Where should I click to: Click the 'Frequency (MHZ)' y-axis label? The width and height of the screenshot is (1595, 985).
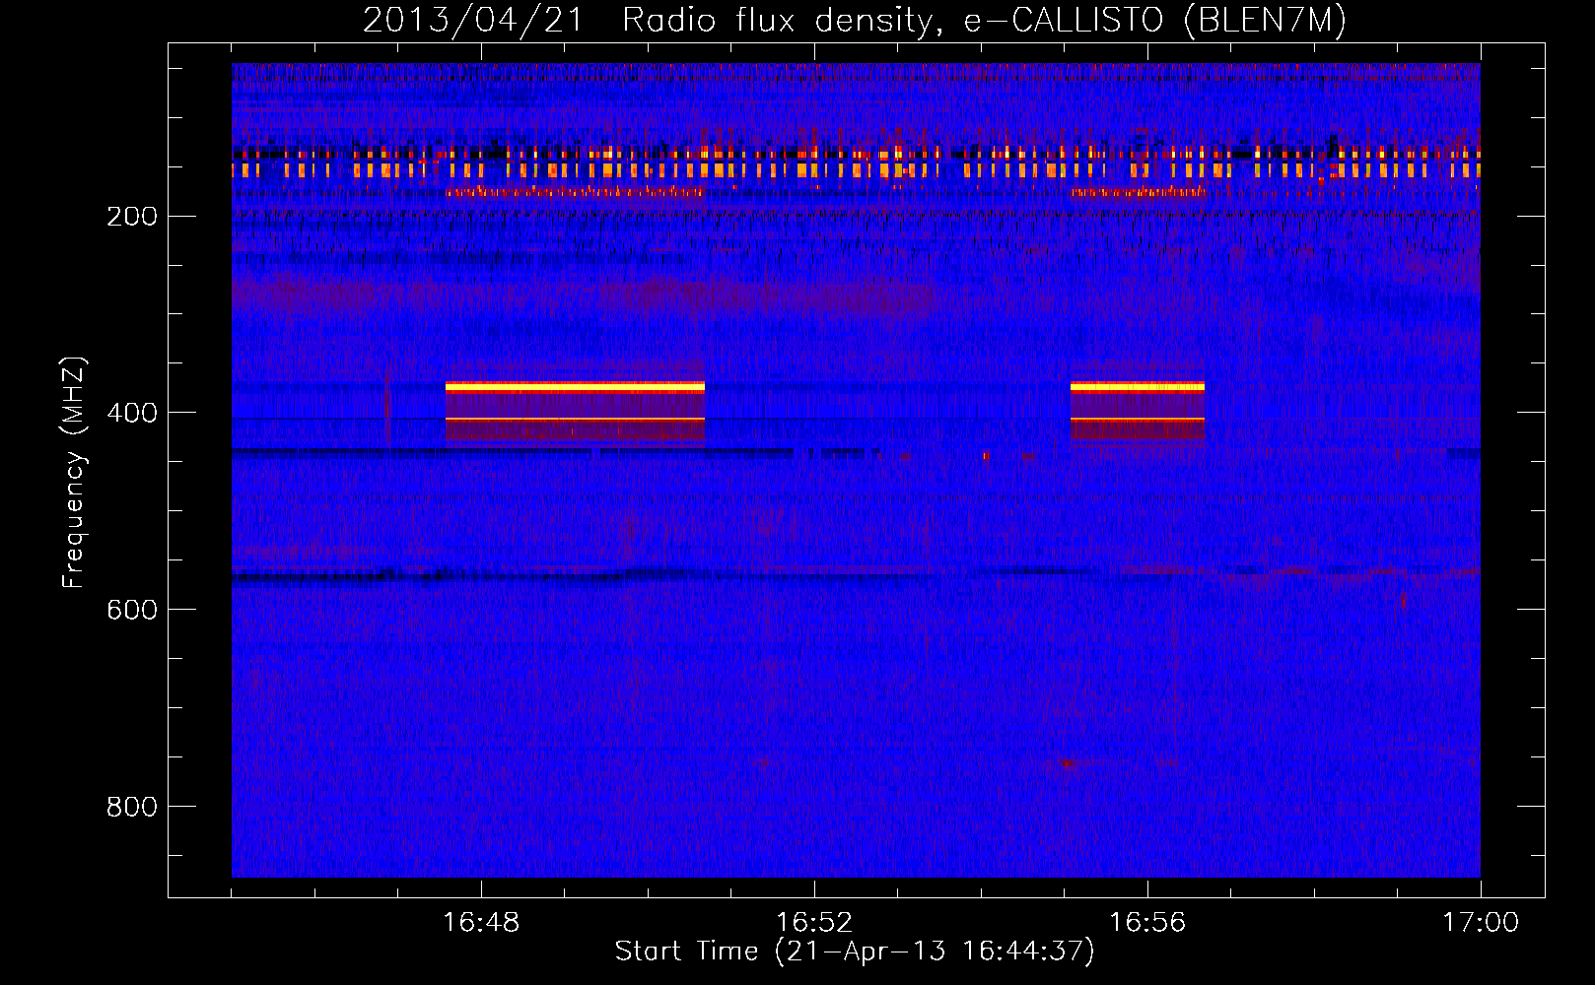point(74,472)
